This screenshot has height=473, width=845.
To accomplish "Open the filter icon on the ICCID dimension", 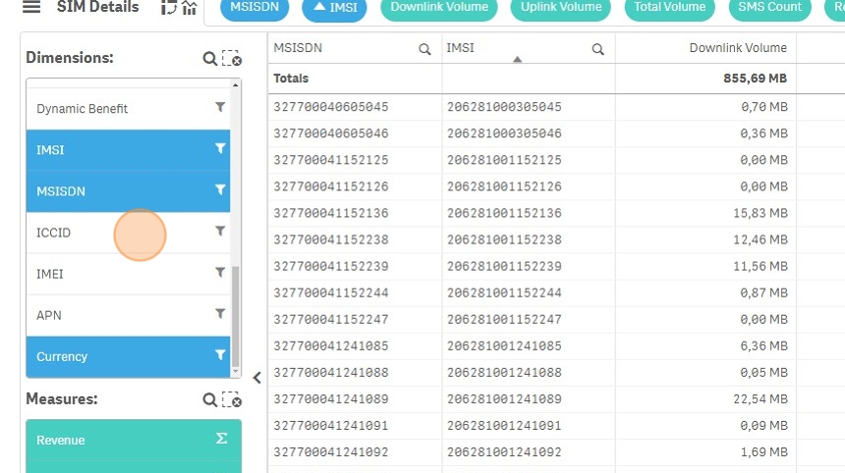I will [220, 231].
